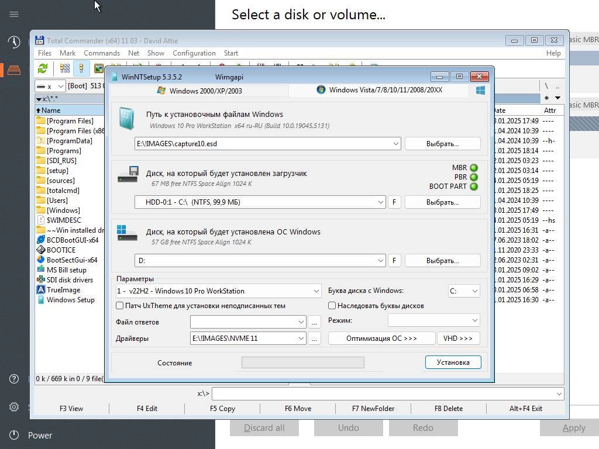
Task: Select the orange disk icon in sidebar
Action: 14,70
